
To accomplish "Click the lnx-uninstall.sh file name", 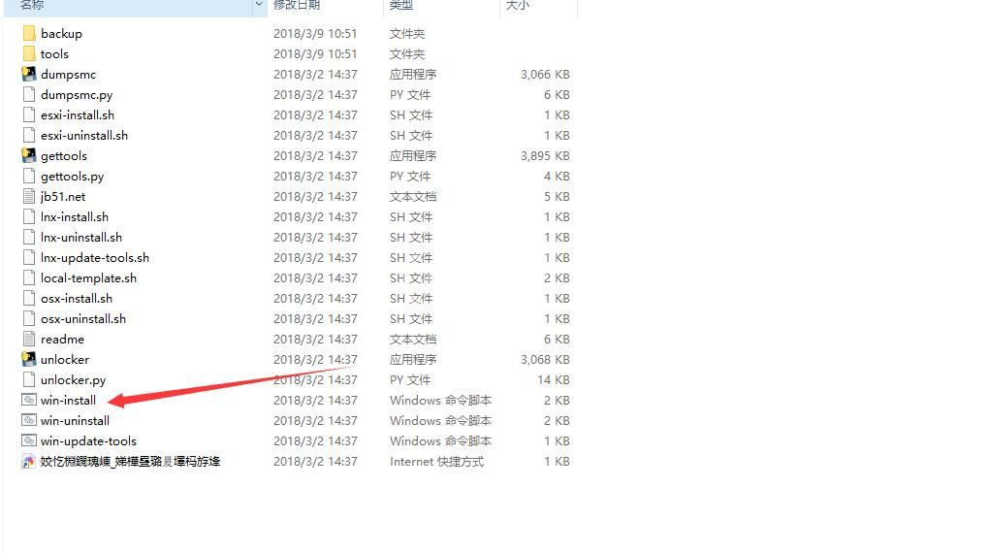I will coord(81,237).
